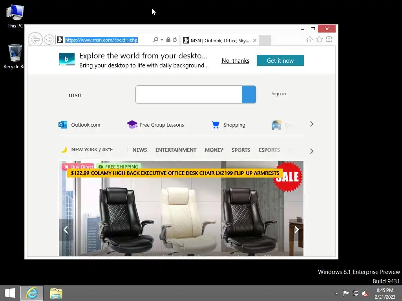Viewport: 402px width, 301px height.
Task: Close the MSN tab
Action: tap(254, 40)
